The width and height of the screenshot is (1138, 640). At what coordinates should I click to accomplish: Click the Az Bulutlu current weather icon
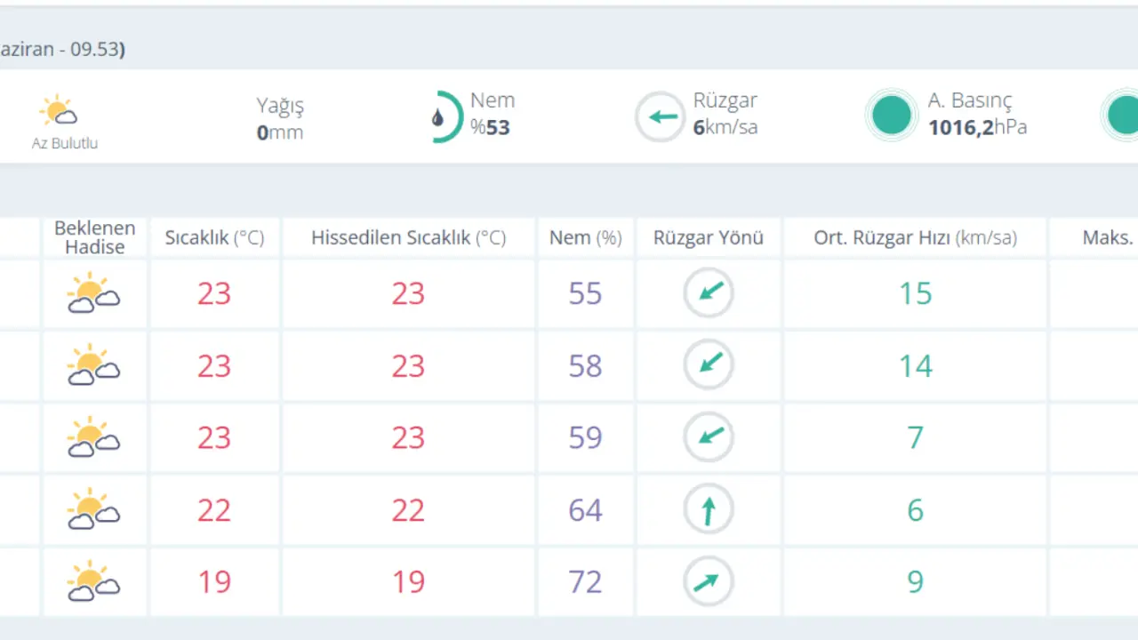[59, 111]
